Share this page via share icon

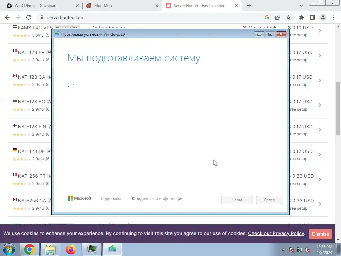[278, 17]
